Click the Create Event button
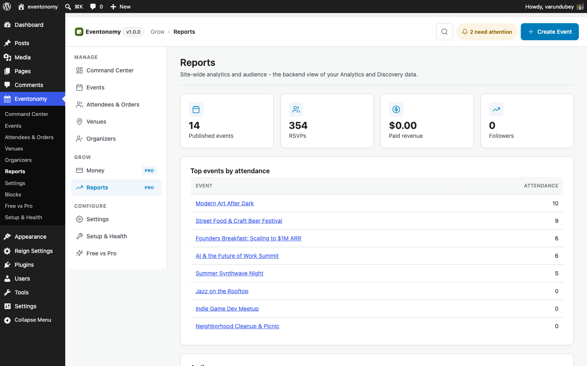Image resolution: width=587 pixels, height=366 pixels. click(549, 32)
